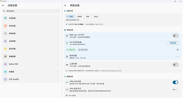Click the 快捷键 keyboard icon

5,72
